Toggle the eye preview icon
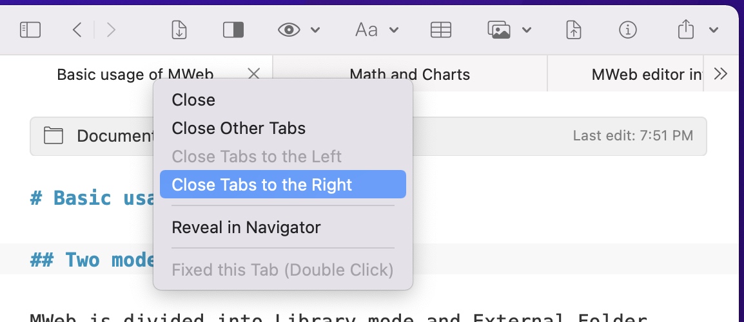Screen dimensions: 744x322 tap(289, 30)
